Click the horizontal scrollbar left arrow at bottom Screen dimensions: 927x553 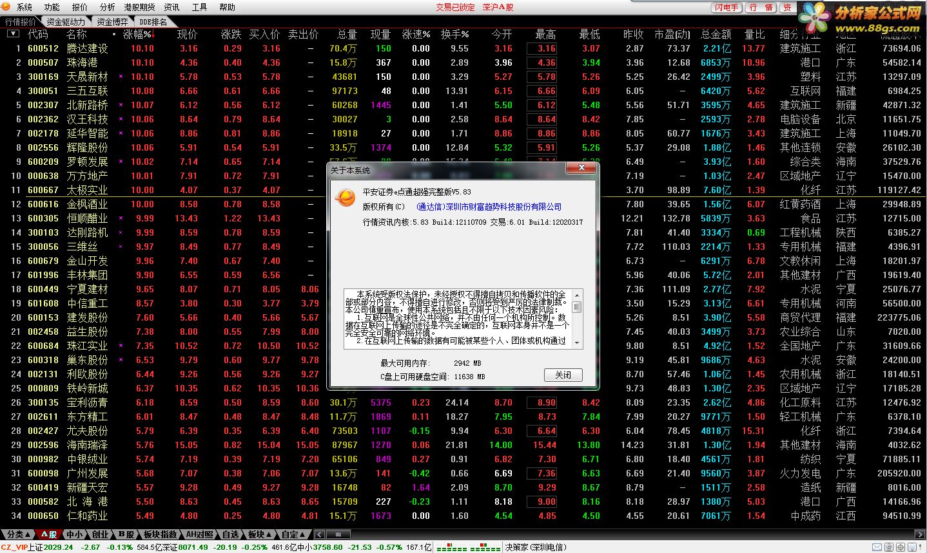click(319, 534)
